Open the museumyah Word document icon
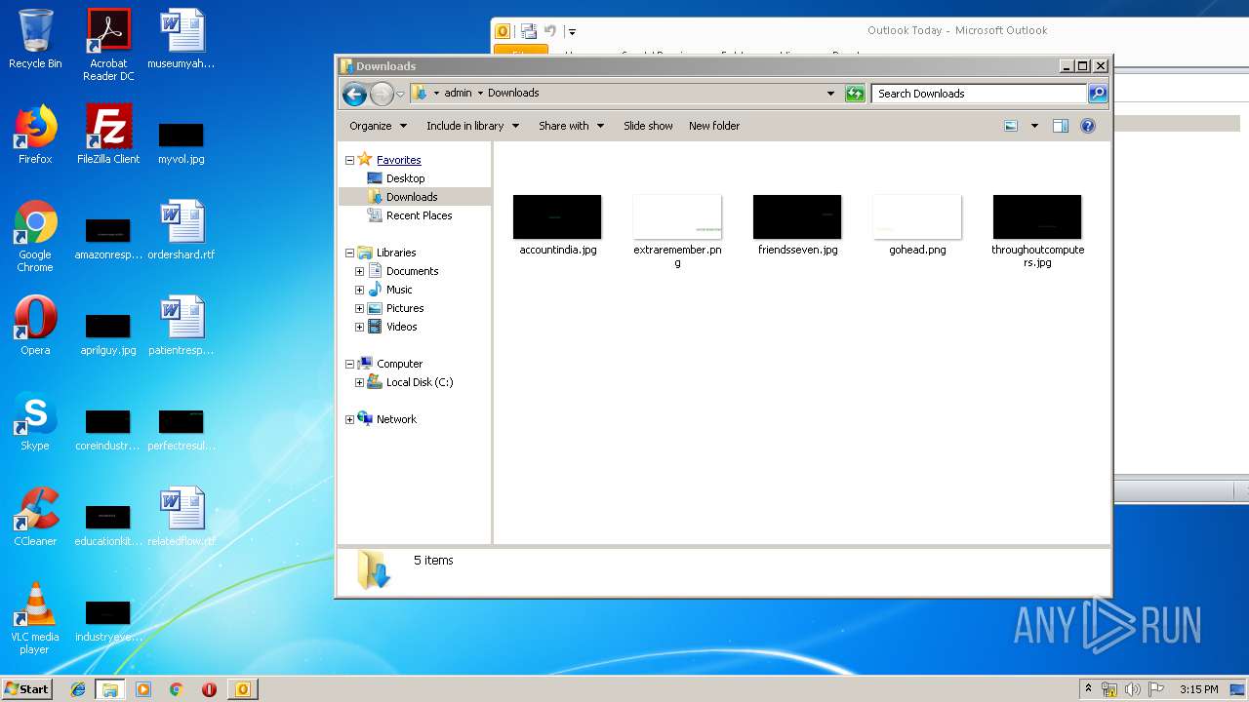Image resolution: width=1249 pixels, height=702 pixels. pos(181,39)
